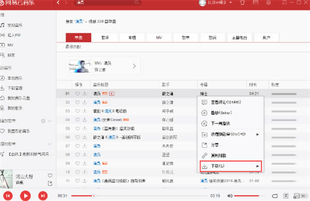Click the playback progress slider
This screenshot has width=310, height=201.
139,196
